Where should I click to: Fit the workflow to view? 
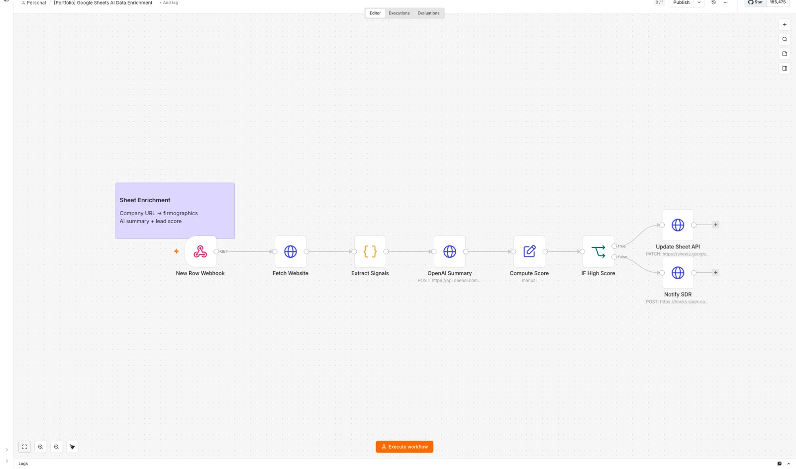click(24, 447)
